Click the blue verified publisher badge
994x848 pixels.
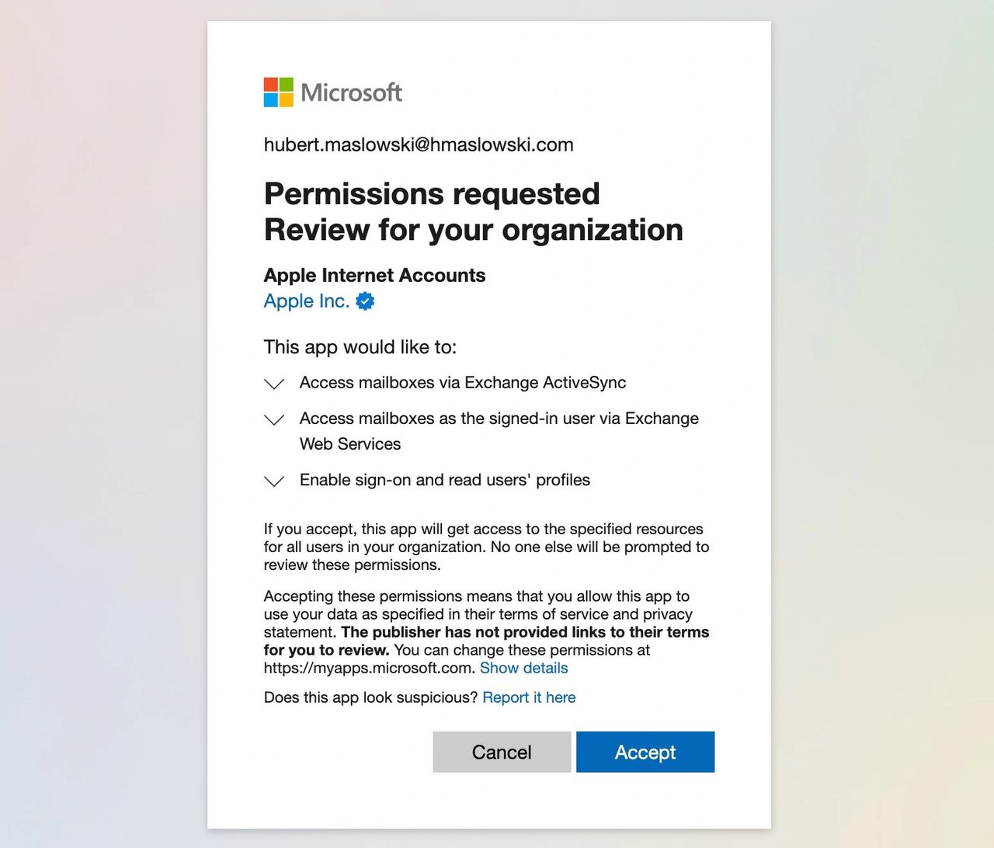[365, 301]
